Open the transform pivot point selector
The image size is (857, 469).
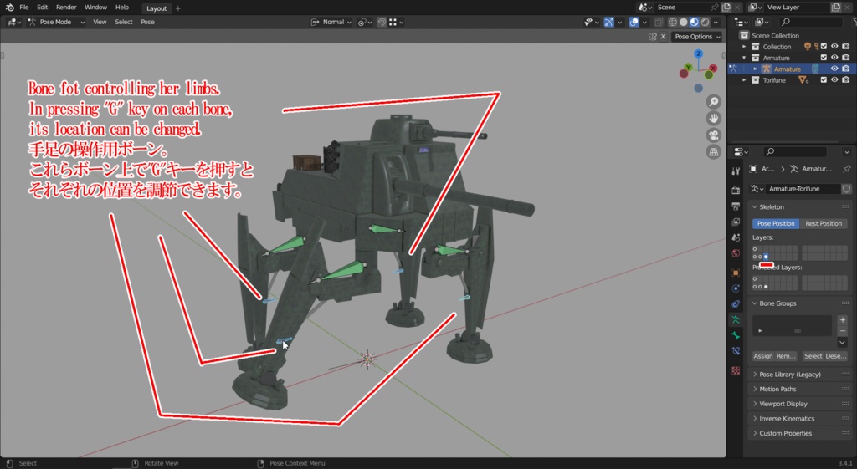365,23
